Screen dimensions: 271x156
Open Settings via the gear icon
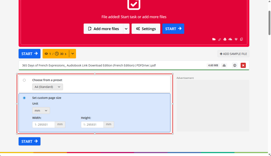point(146,29)
